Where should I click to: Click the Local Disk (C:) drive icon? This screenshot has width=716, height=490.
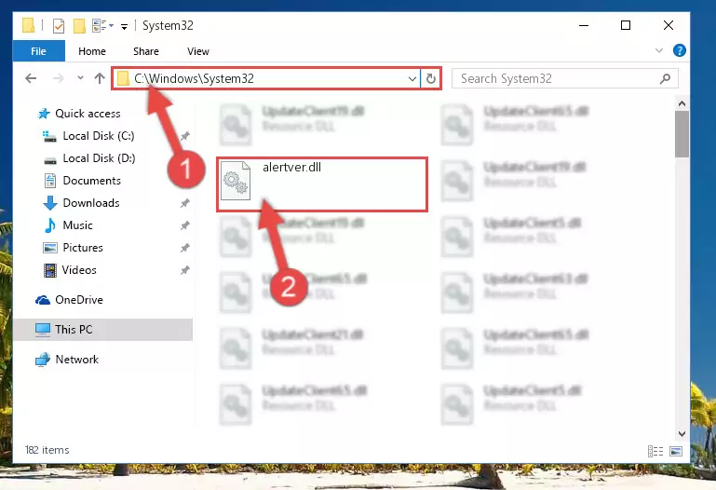(x=49, y=136)
